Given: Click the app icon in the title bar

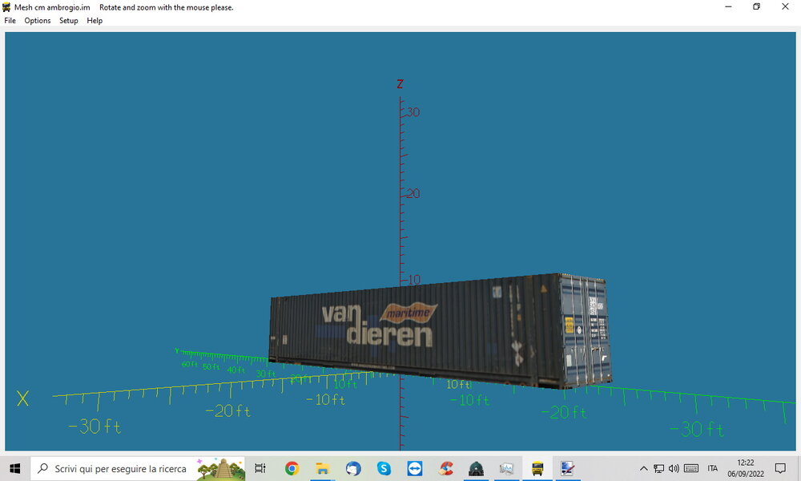Looking at the screenshot, I should click(6, 7).
